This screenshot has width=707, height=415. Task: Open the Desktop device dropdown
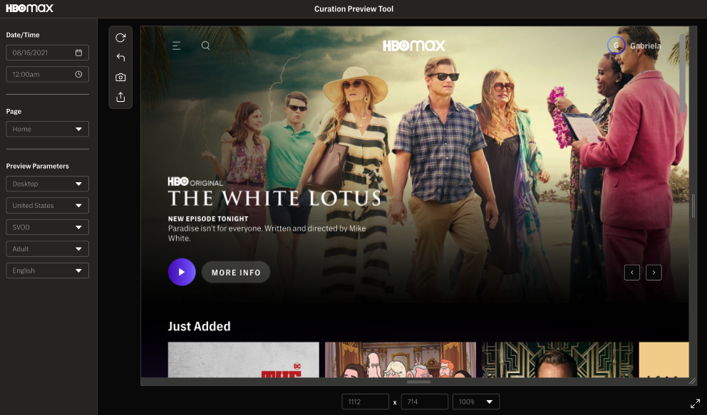point(47,184)
